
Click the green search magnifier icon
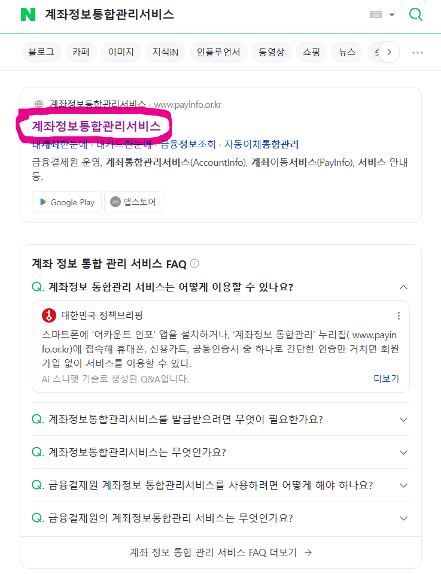coord(415,14)
